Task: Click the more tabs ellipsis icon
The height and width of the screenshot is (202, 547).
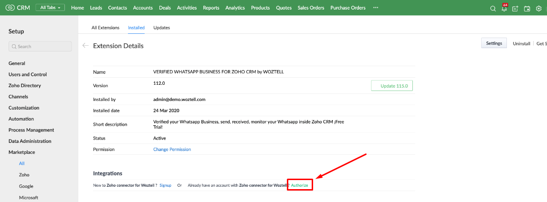Action: tap(376, 8)
